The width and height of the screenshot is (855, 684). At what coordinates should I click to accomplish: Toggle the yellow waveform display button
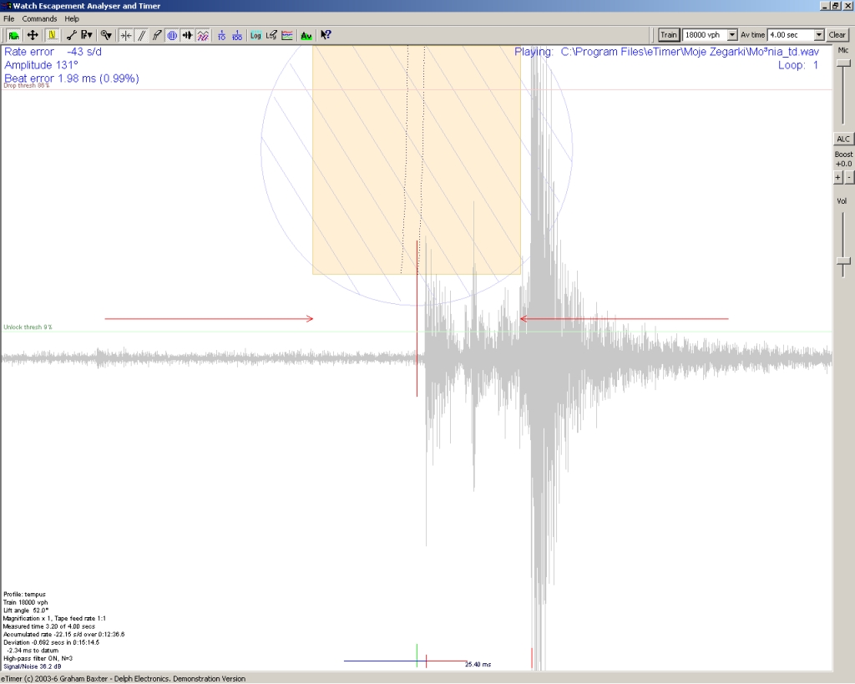[52, 35]
